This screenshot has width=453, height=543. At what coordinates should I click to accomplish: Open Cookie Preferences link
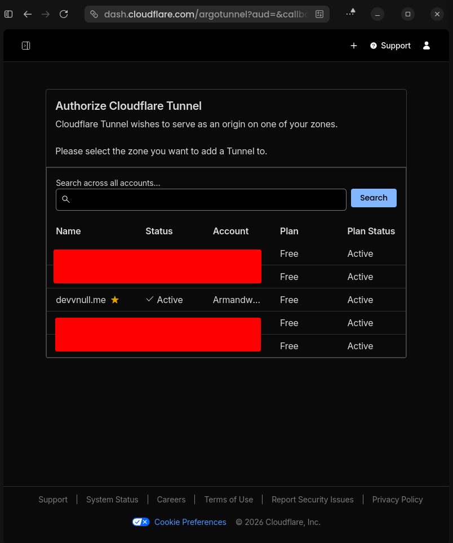point(190,522)
